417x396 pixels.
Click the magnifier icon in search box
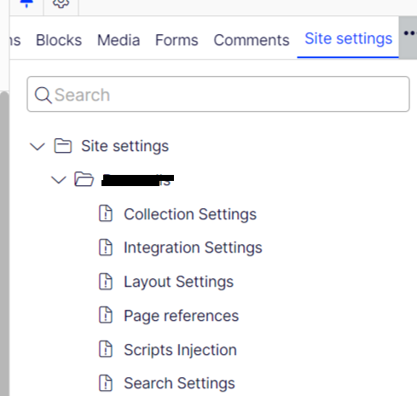(x=43, y=95)
